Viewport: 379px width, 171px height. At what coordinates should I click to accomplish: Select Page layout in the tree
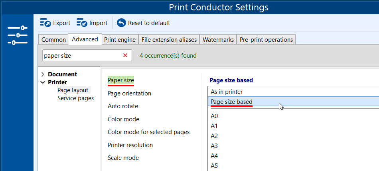(x=73, y=90)
